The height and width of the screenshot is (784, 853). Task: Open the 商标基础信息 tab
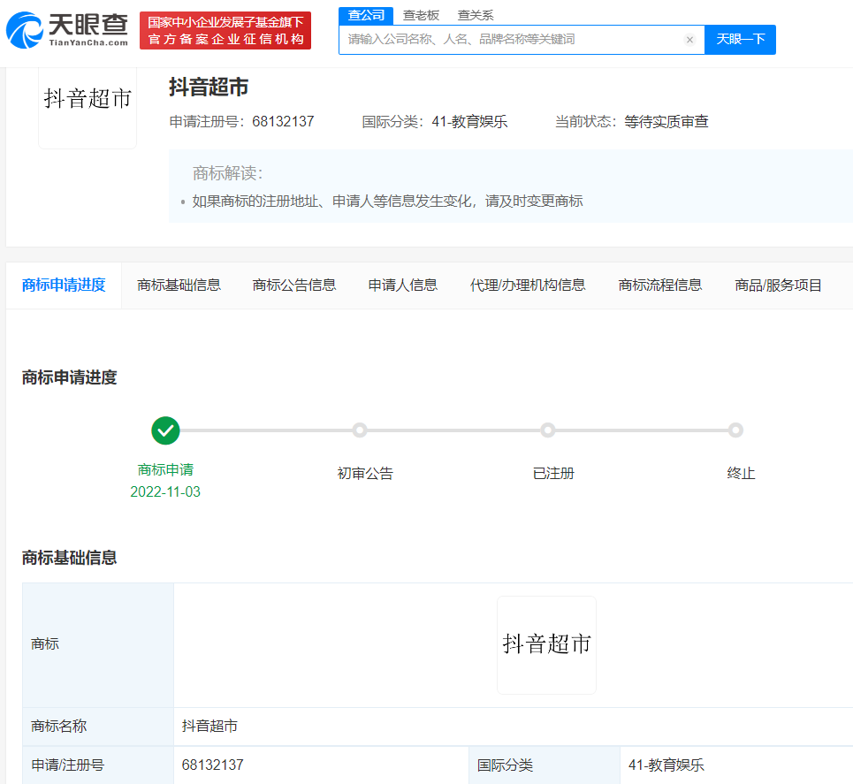point(179,285)
